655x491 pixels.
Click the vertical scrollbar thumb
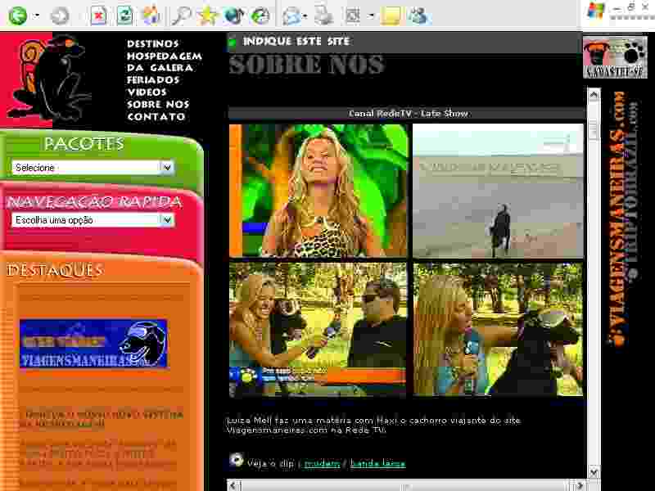pyautogui.click(x=594, y=129)
